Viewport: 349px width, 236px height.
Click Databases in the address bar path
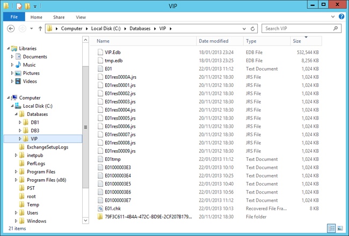pyautogui.click(x=140, y=28)
